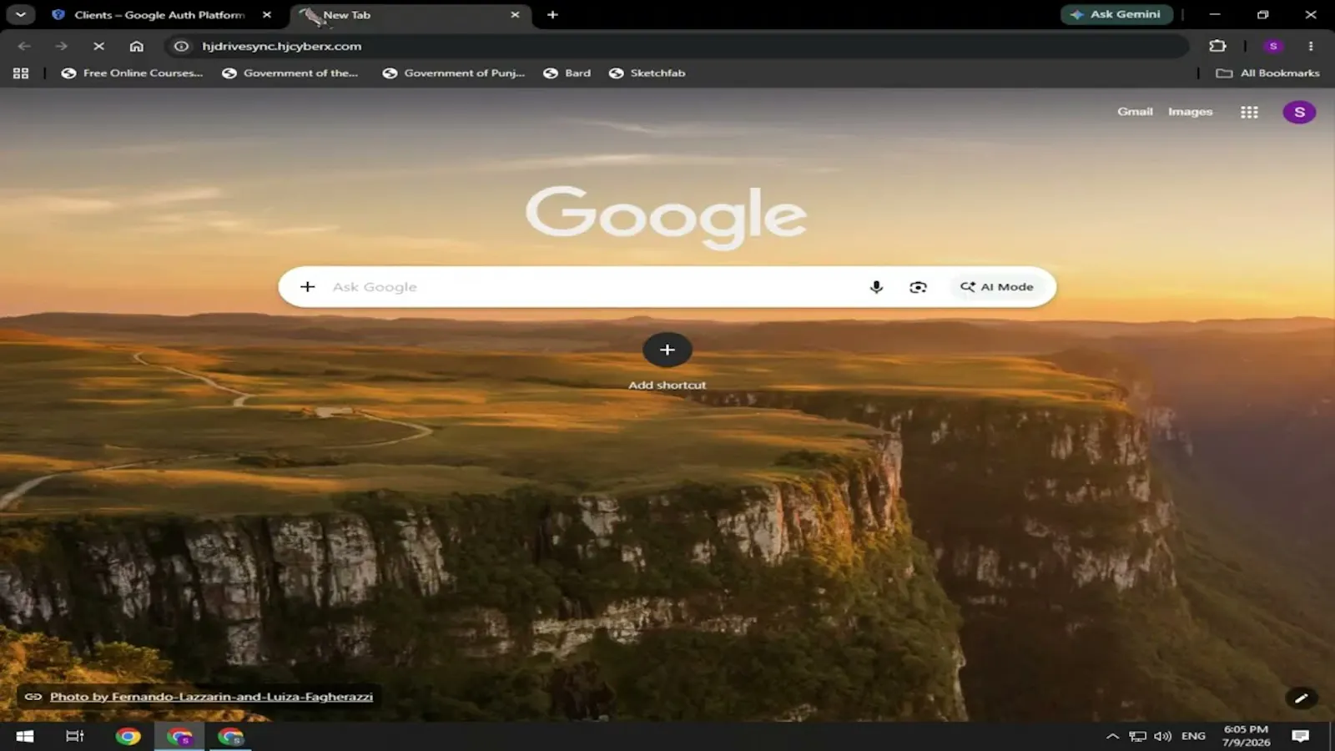1335x751 pixels.
Task: Start voice search with microphone icon
Action: point(876,287)
